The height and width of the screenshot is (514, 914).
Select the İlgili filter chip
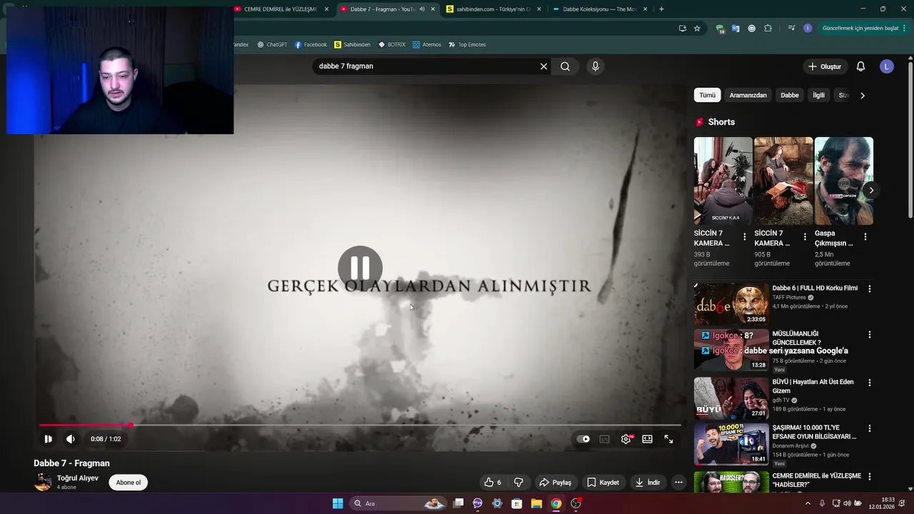click(x=818, y=95)
